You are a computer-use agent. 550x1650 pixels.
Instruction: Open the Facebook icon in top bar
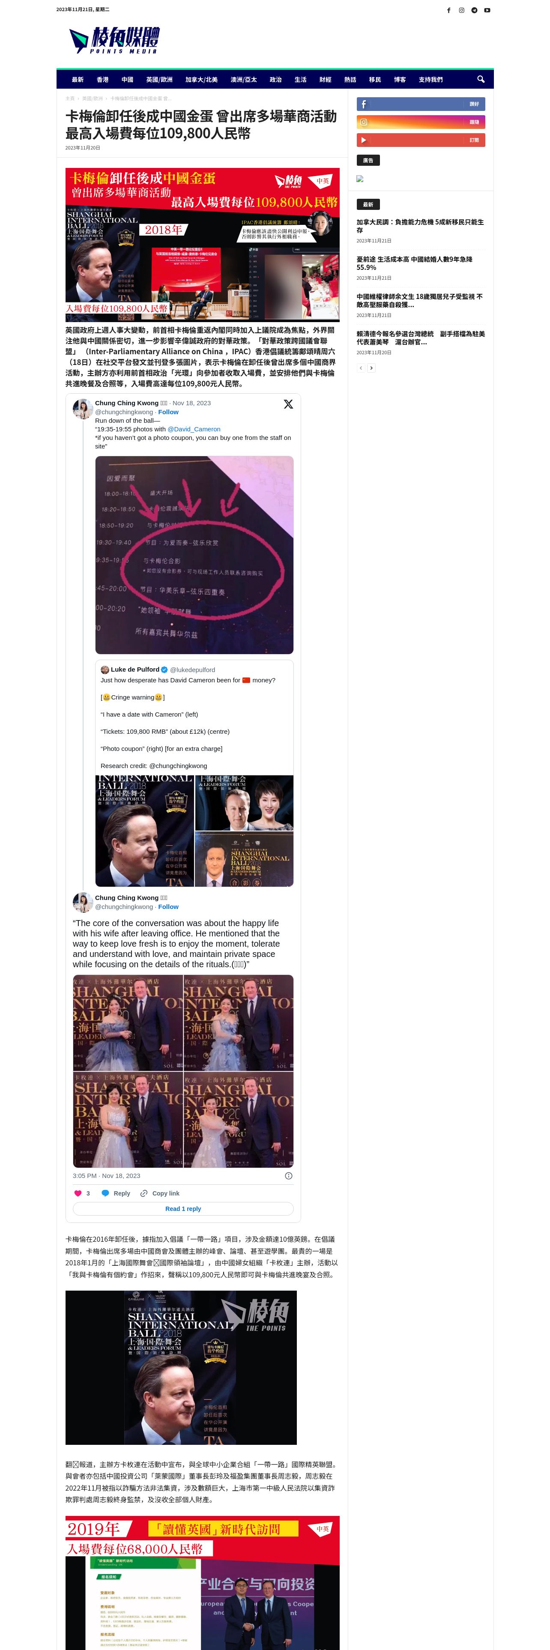[448, 10]
